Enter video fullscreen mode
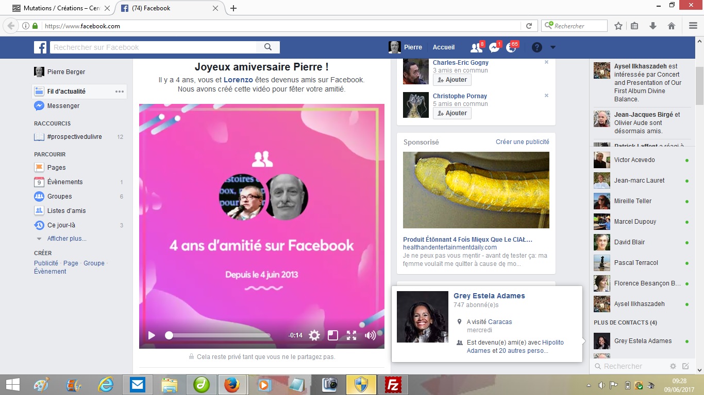 (x=351, y=335)
